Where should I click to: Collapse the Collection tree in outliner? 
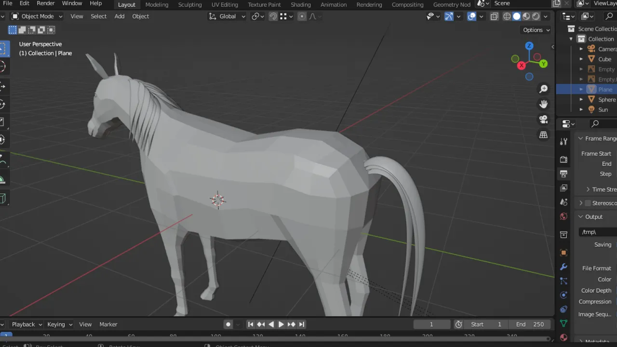(x=571, y=39)
